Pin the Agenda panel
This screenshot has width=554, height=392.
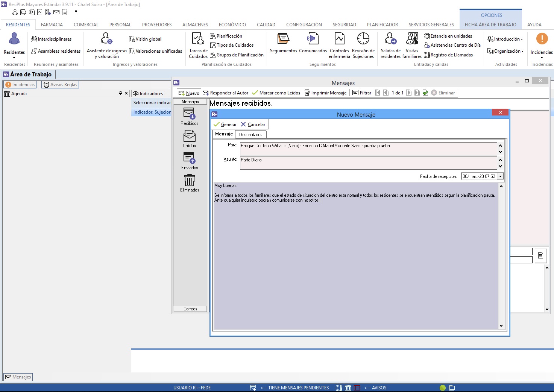120,93
